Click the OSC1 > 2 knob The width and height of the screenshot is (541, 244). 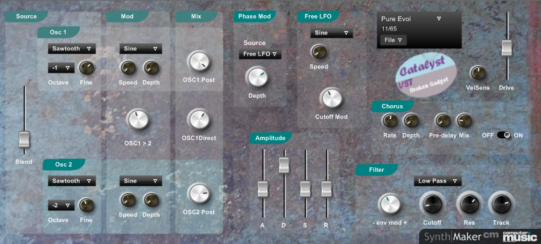[138, 120]
